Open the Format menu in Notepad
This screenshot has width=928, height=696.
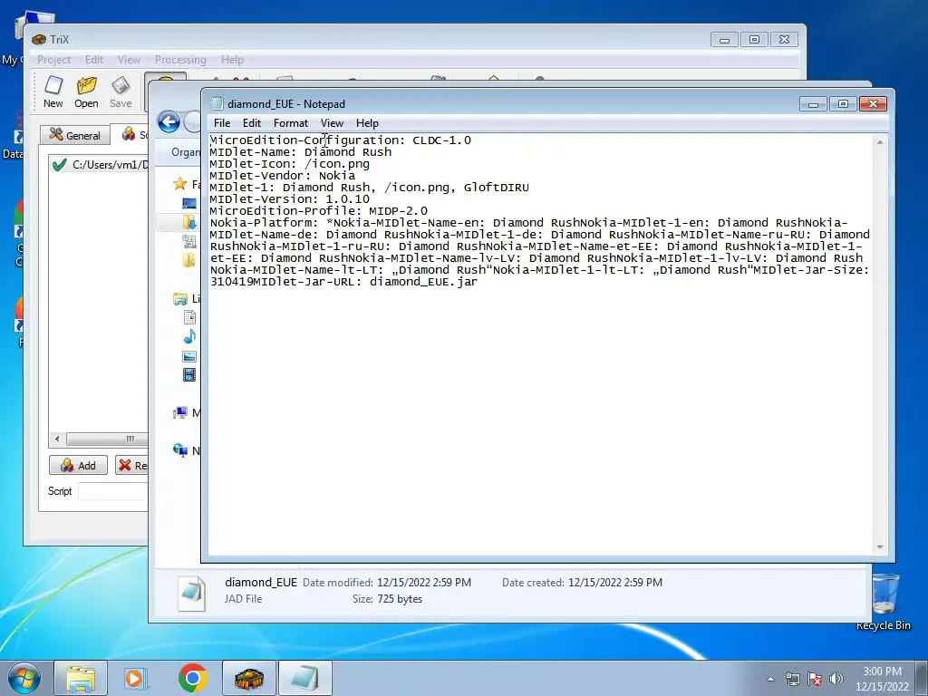coord(291,123)
